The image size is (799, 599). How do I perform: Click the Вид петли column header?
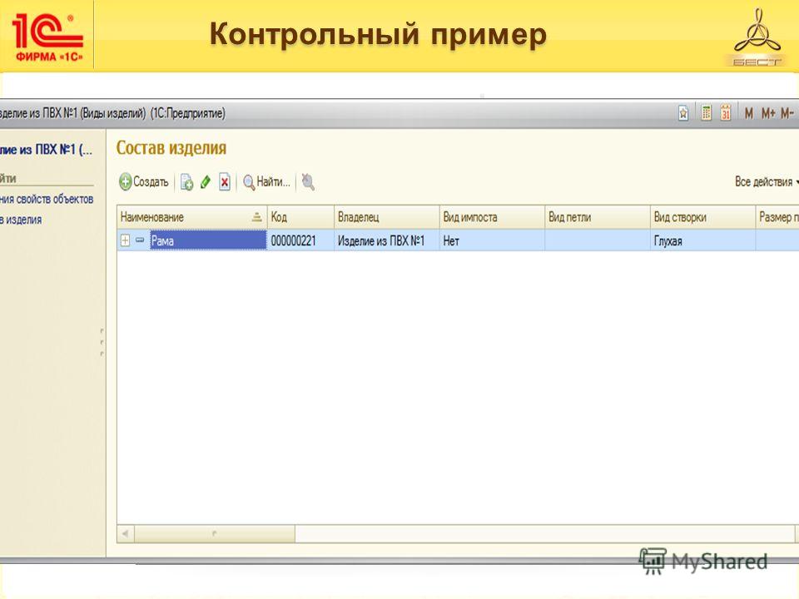(x=598, y=217)
